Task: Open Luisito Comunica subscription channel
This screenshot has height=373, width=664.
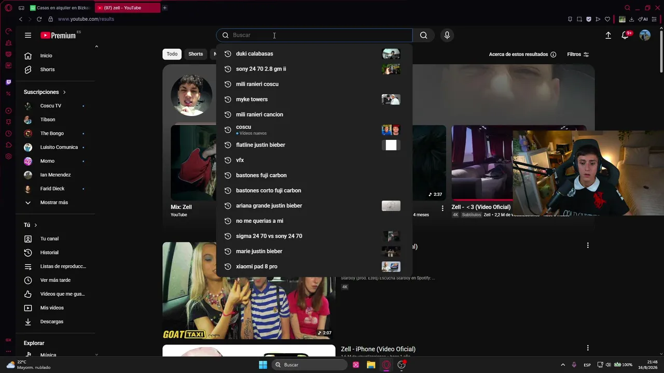Action: click(x=56, y=147)
